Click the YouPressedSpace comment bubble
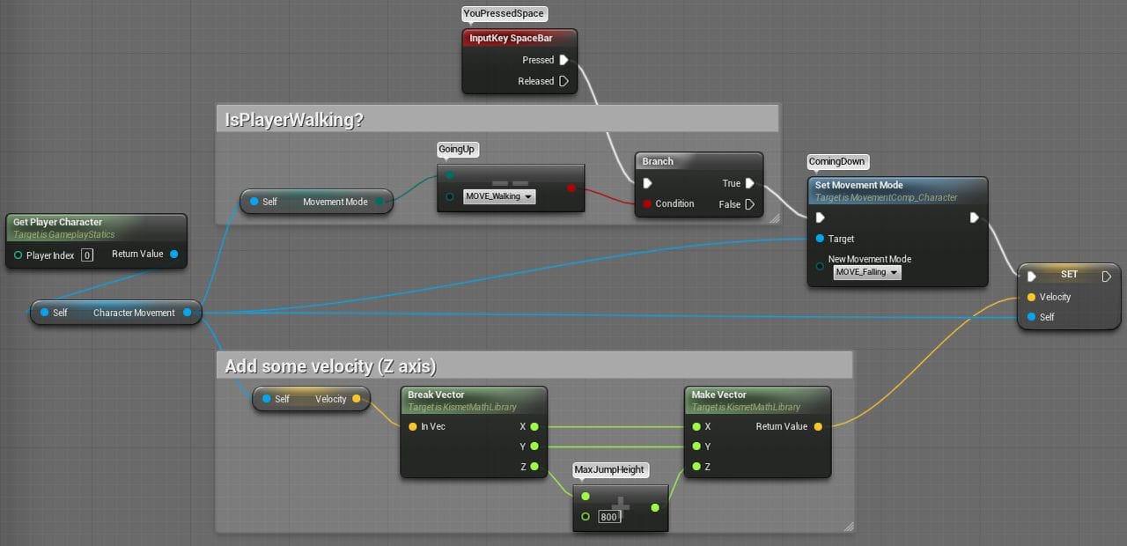Image resolution: width=1127 pixels, height=546 pixels. pos(505,14)
